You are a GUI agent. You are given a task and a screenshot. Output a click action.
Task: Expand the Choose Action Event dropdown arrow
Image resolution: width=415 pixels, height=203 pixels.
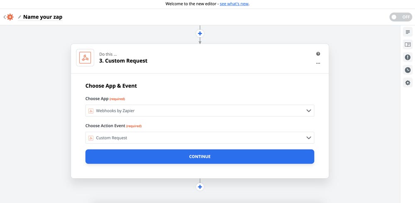tap(308, 138)
